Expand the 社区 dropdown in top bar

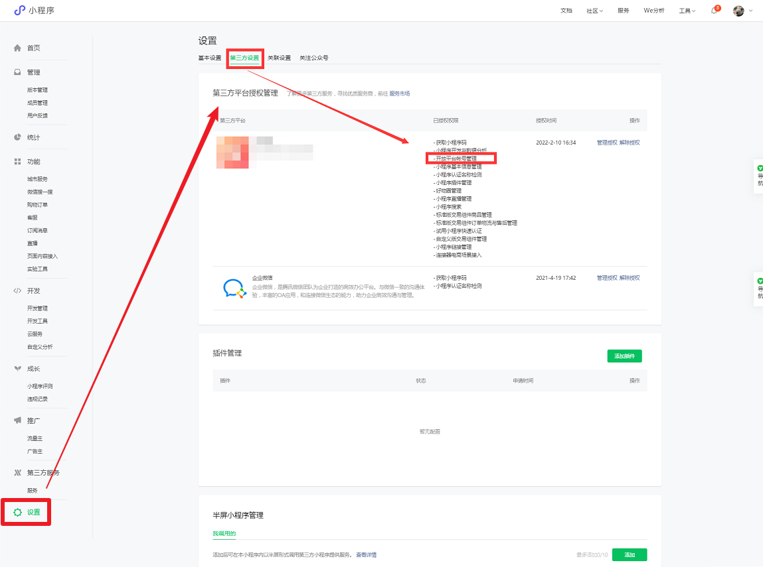point(594,11)
